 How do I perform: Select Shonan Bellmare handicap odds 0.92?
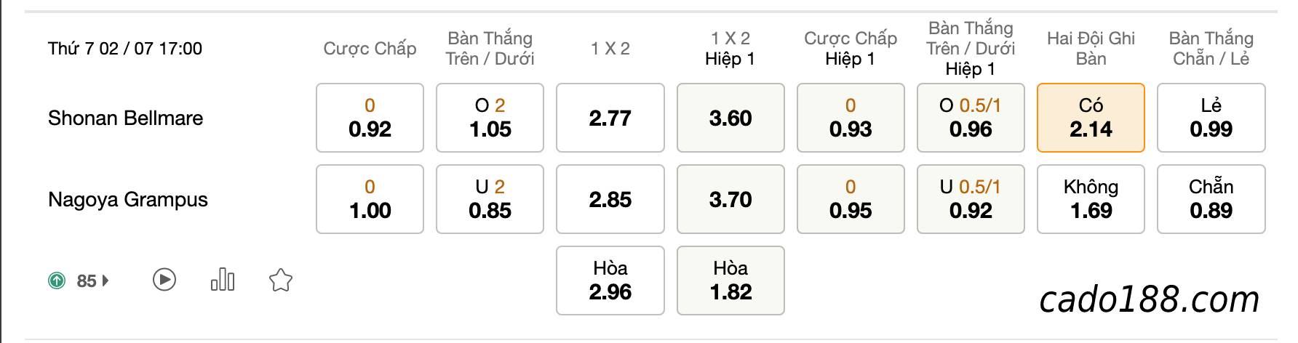point(370,118)
